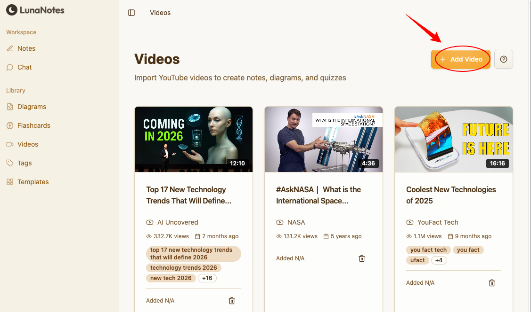
Task: Open Notes in the workspace
Action: click(26, 48)
